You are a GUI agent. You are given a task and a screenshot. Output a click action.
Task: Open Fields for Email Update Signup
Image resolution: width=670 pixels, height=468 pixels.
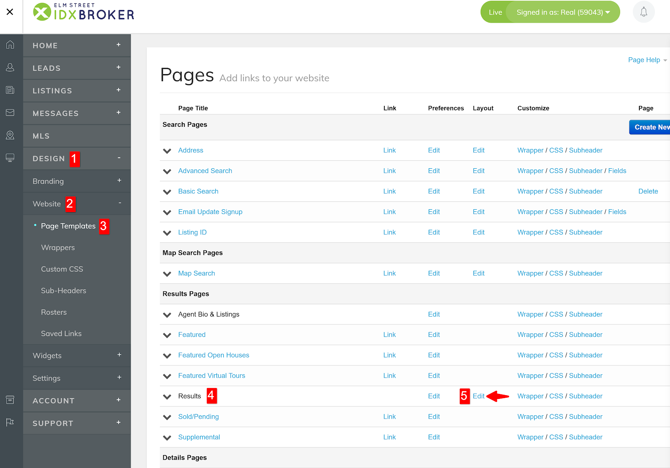(617, 212)
